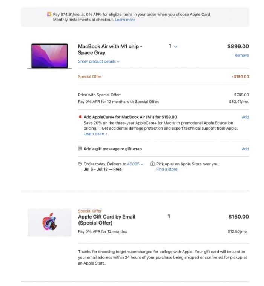Viewport: 264px width, 286px height.
Task: Click the Apple Gift Card image
Action: 49,222
